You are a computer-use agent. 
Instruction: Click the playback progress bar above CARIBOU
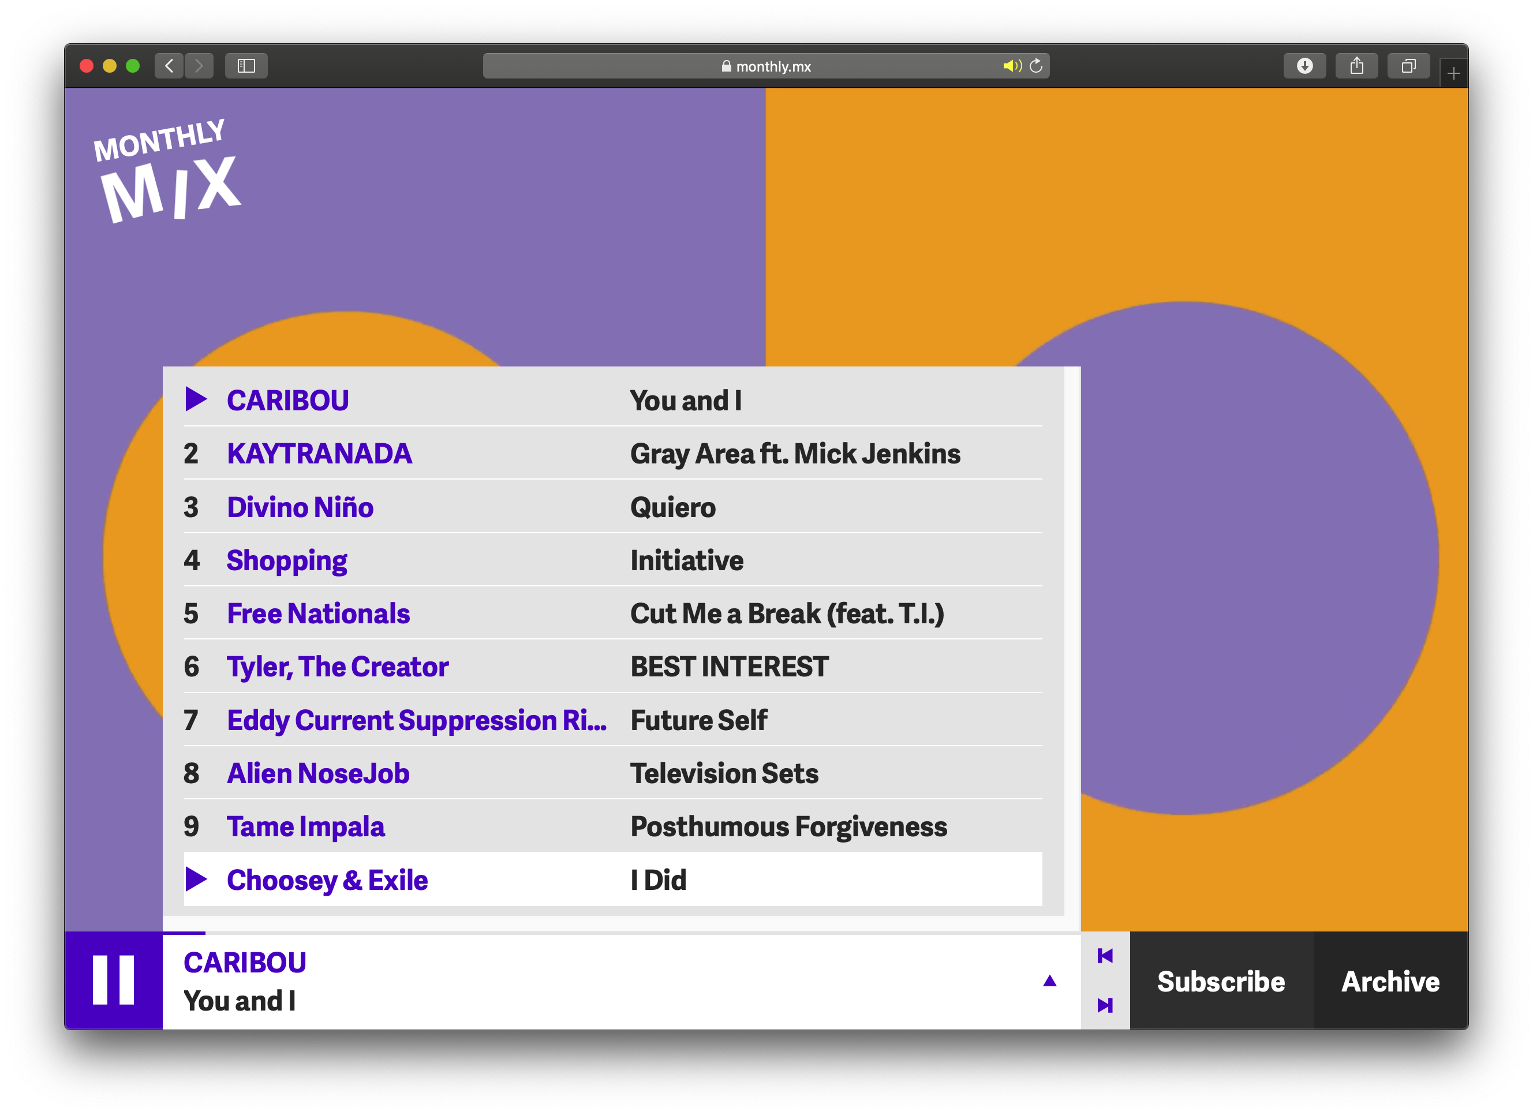click(x=621, y=933)
